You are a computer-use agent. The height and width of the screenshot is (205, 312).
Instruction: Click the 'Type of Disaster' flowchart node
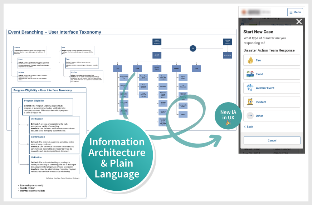[157, 55]
